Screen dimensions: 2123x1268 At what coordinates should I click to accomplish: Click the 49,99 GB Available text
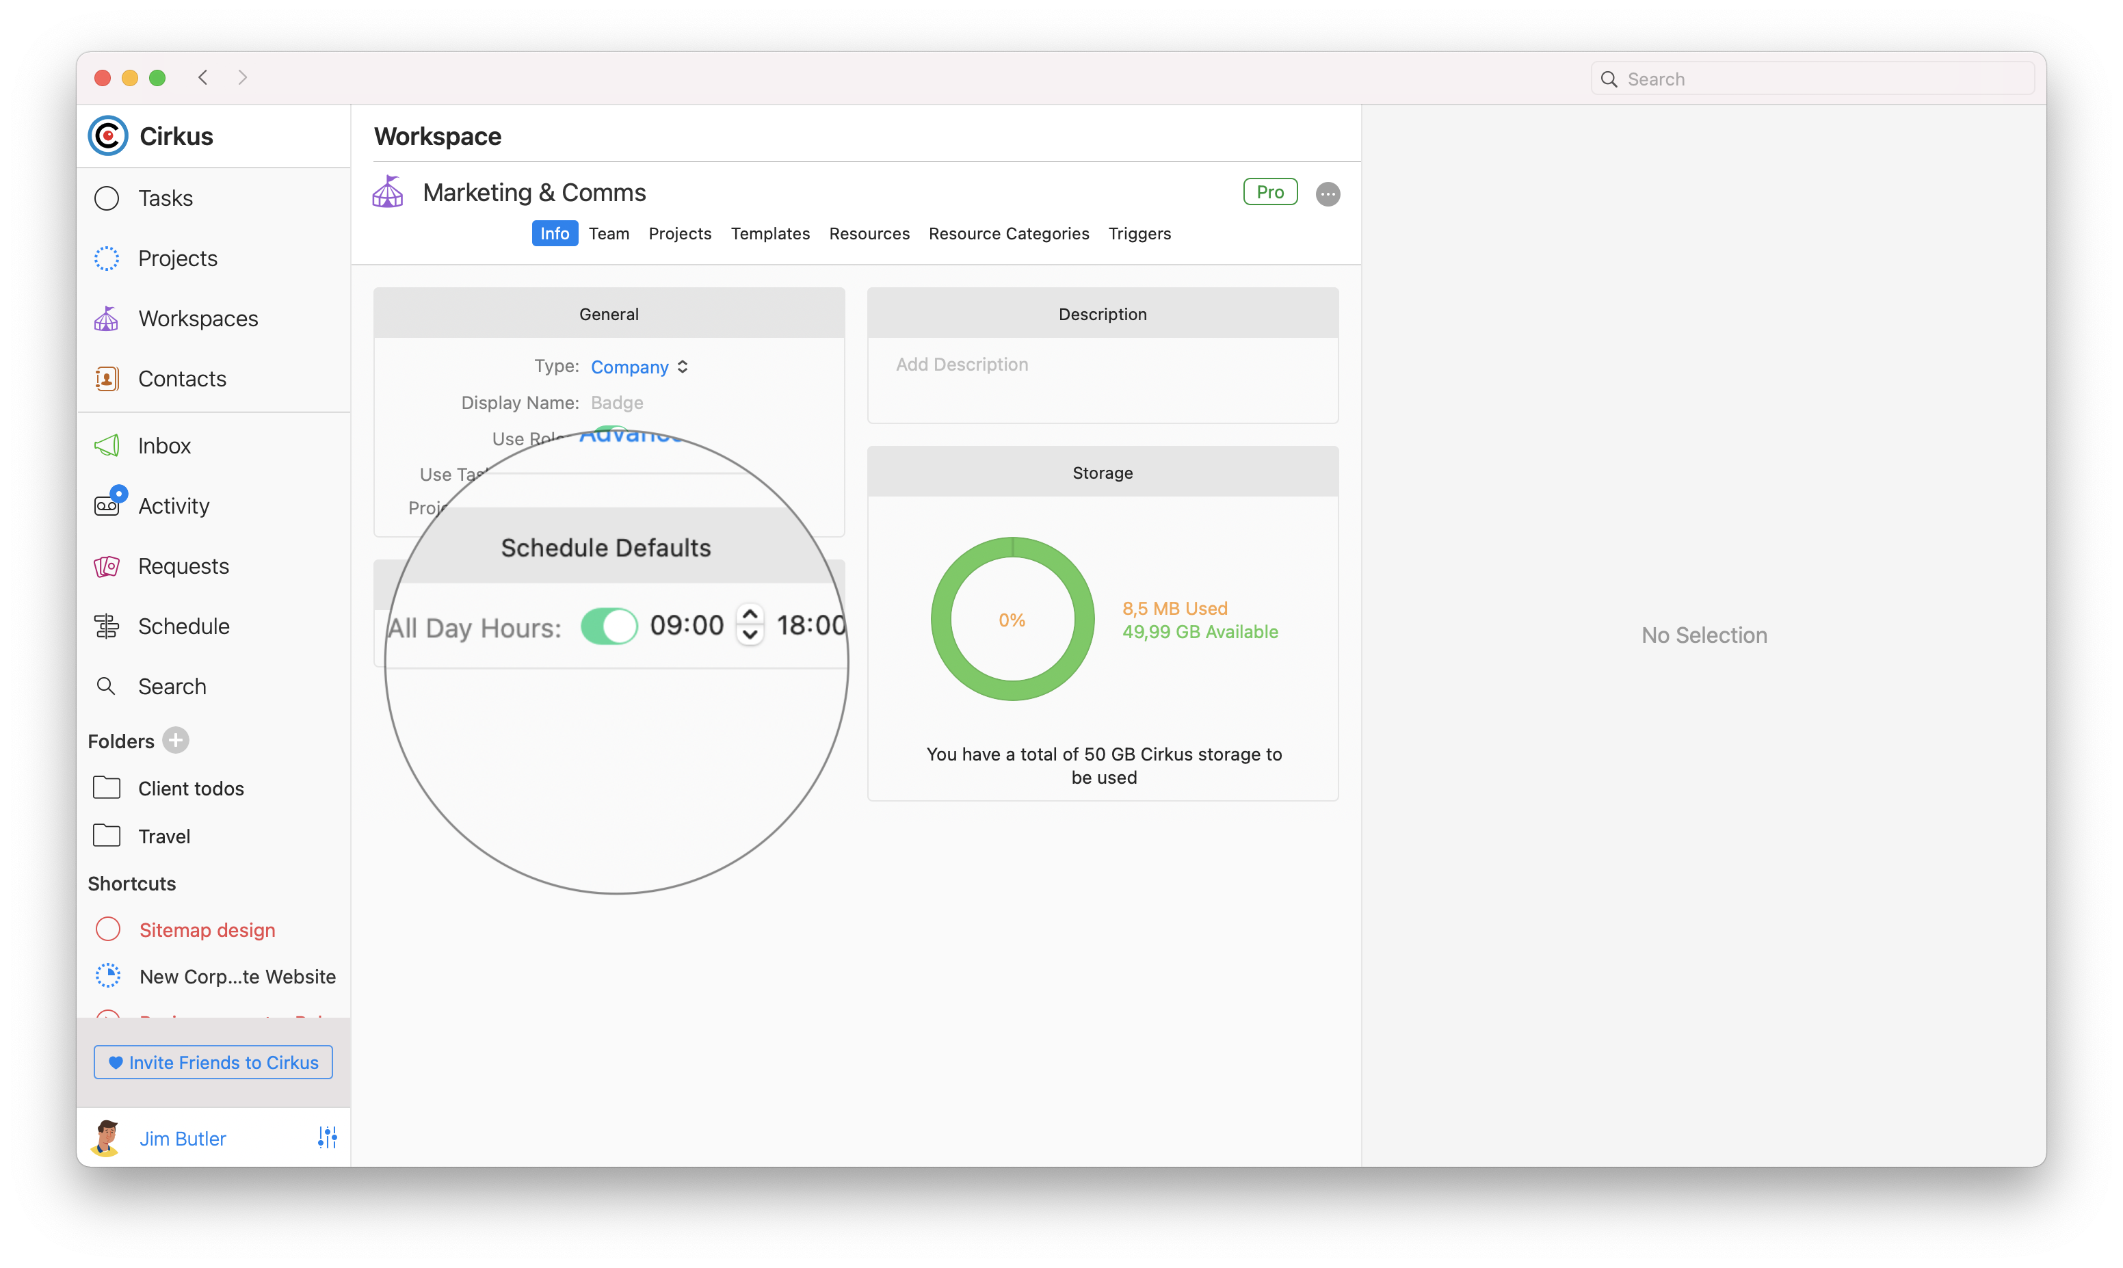(1200, 631)
